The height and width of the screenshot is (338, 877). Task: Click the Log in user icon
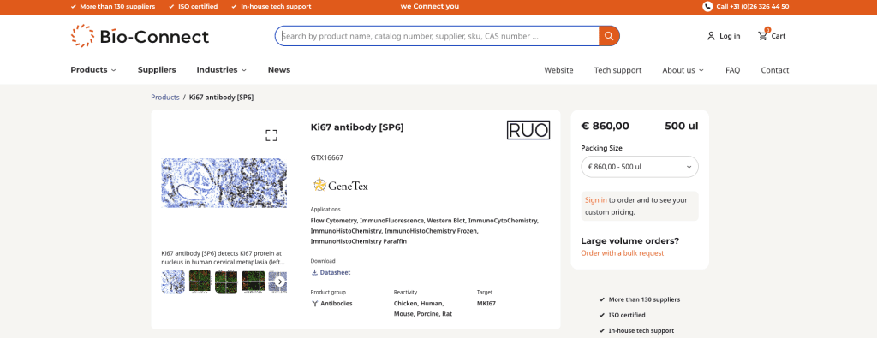711,36
